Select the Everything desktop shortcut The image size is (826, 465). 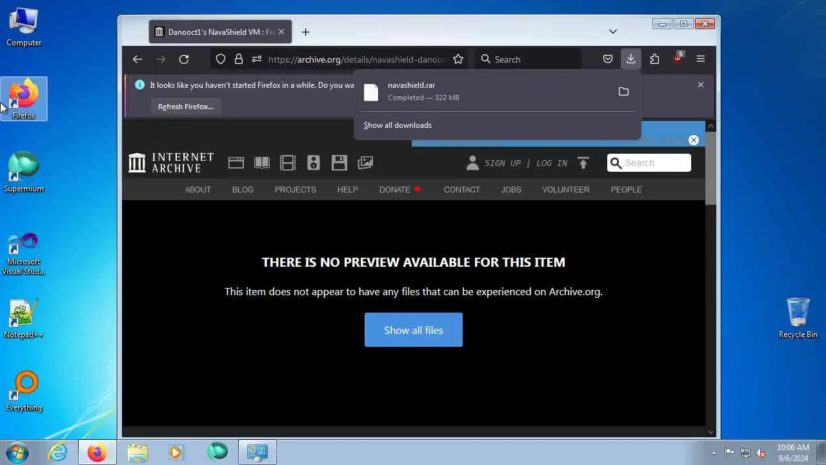24,391
